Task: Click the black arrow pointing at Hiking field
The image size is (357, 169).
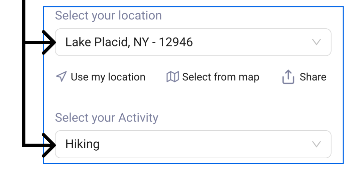Action: pos(48,145)
